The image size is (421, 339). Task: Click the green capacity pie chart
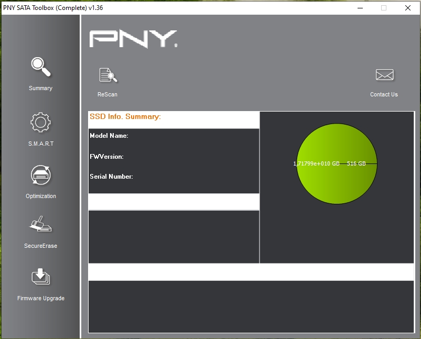pyautogui.click(x=337, y=163)
